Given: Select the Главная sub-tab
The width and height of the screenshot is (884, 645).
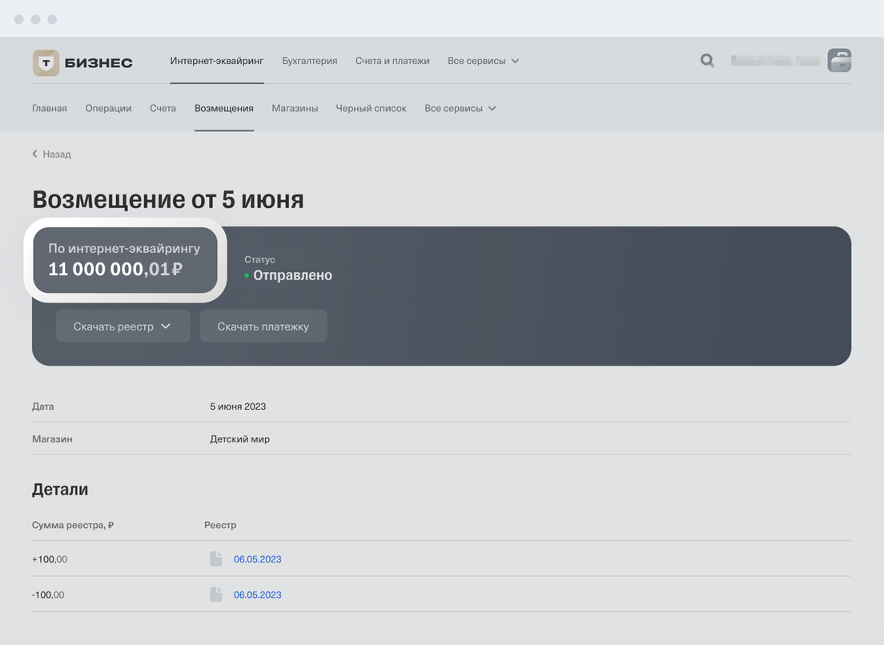Looking at the screenshot, I should click(50, 108).
